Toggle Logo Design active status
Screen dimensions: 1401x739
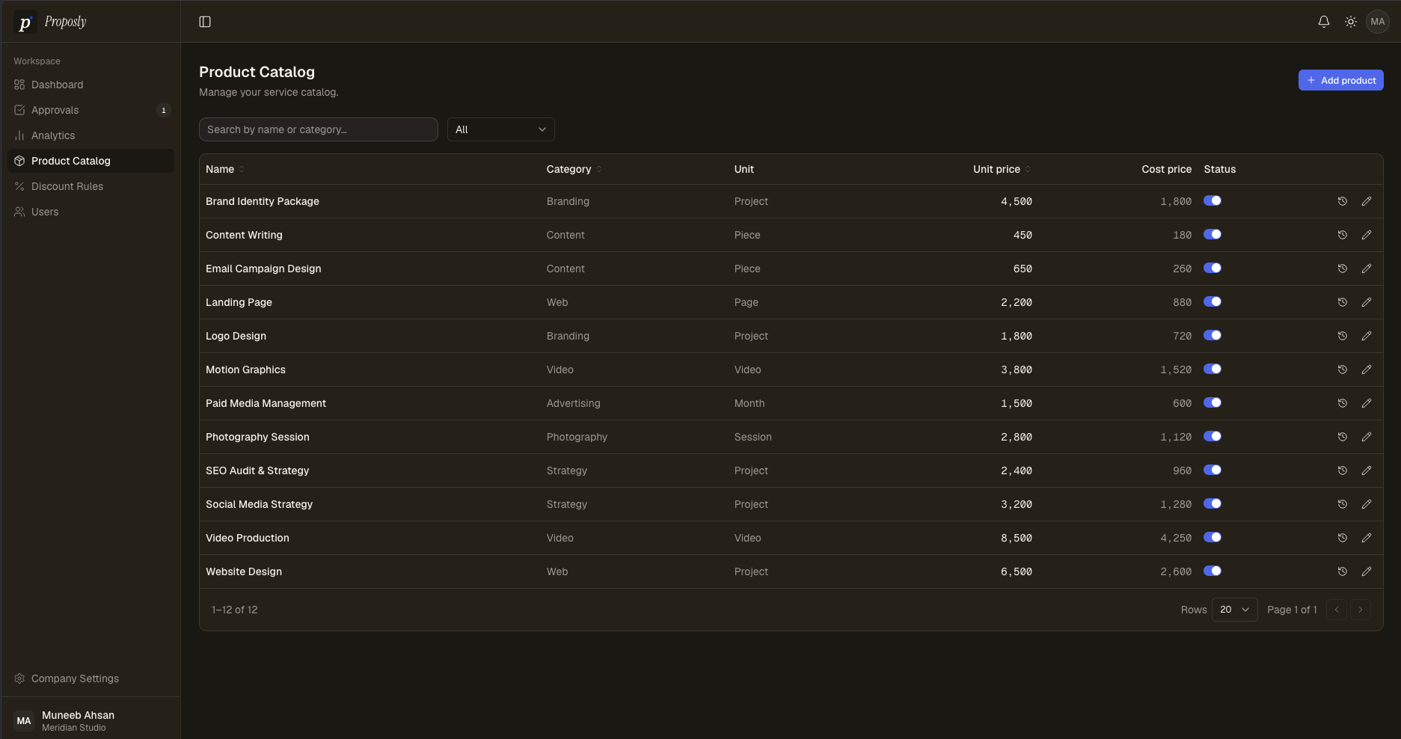[x=1213, y=335]
